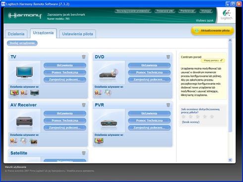
Task: Click the scrollbar up arrow
Action: coord(230,41)
